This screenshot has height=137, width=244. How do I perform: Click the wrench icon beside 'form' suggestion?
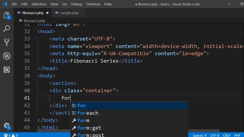74,120
